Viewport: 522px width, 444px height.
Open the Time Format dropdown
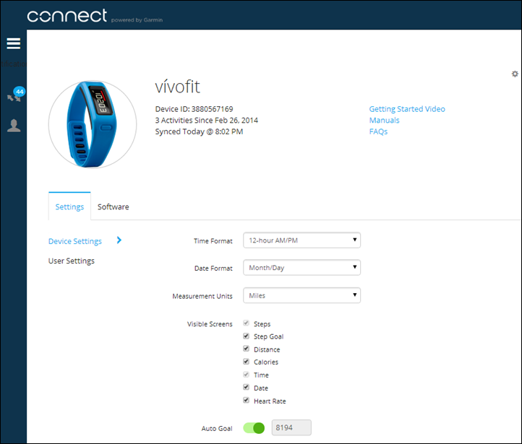pyautogui.click(x=301, y=240)
